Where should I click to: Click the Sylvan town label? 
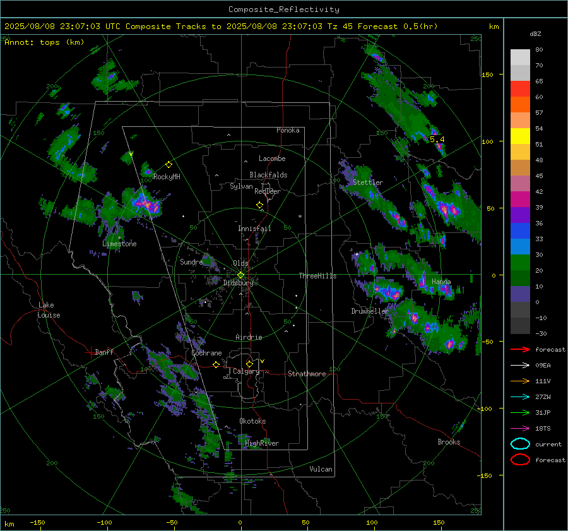pos(241,186)
